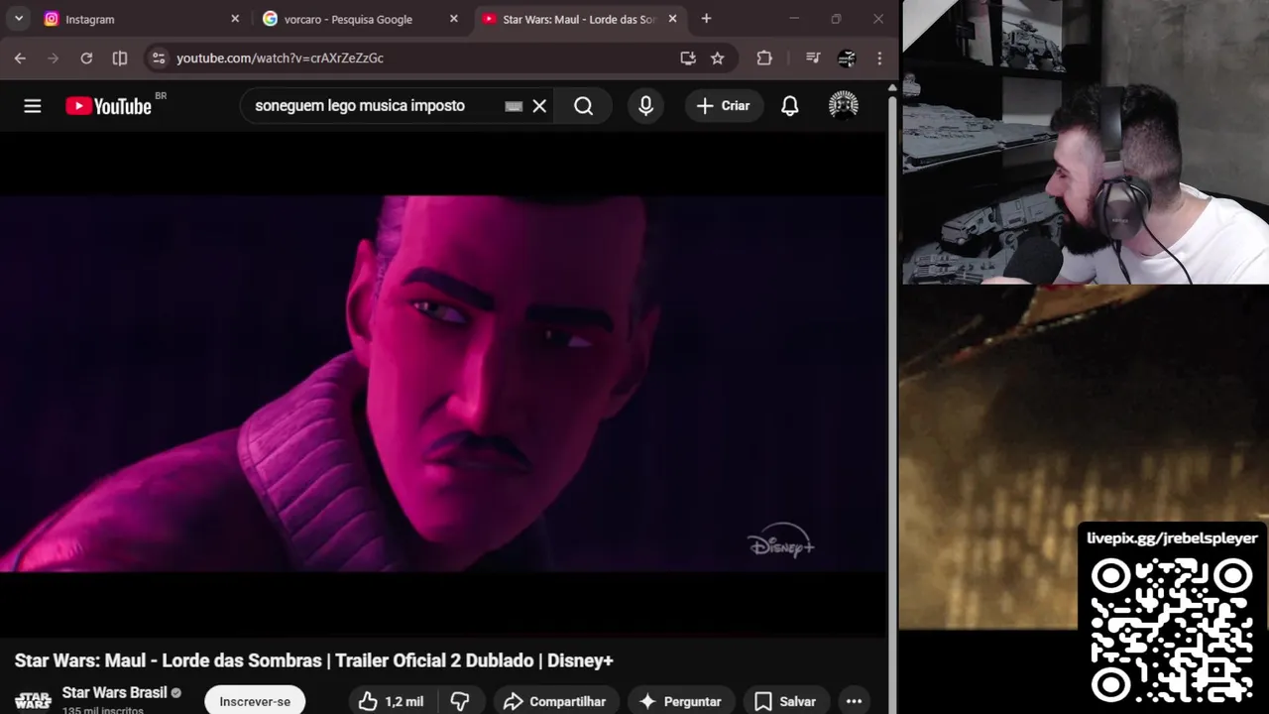
Task: Reload the YouTube page
Action: pyautogui.click(x=86, y=59)
